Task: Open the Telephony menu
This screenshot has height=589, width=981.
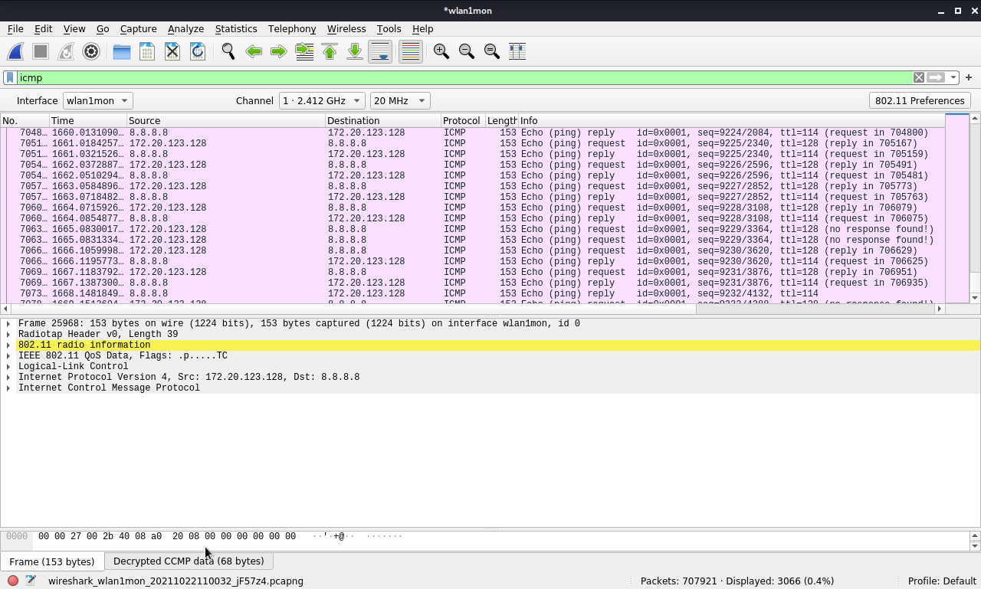Action: [x=292, y=28]
